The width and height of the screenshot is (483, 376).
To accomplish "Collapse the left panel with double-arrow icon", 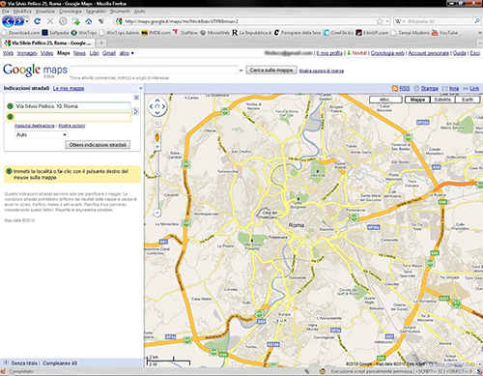I will point(140,88).
